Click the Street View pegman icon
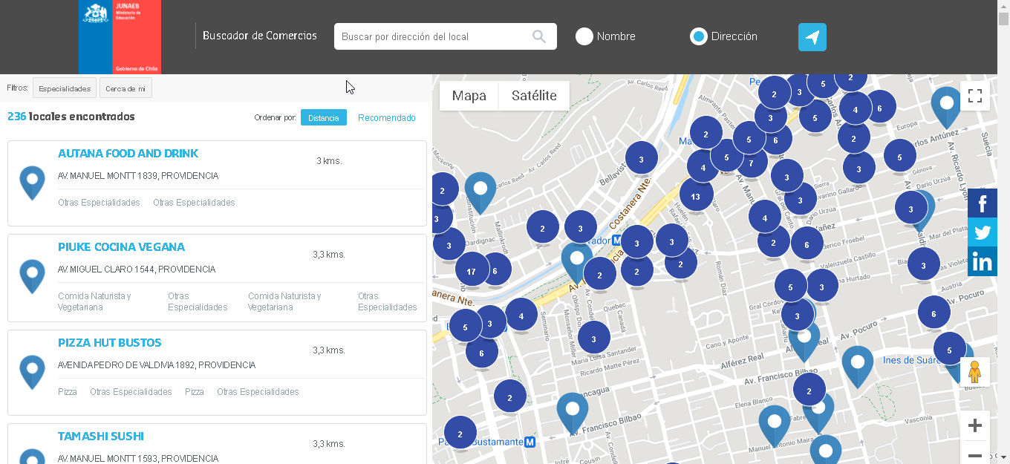The image size is (1010, 464). click(x=974, y=372)
